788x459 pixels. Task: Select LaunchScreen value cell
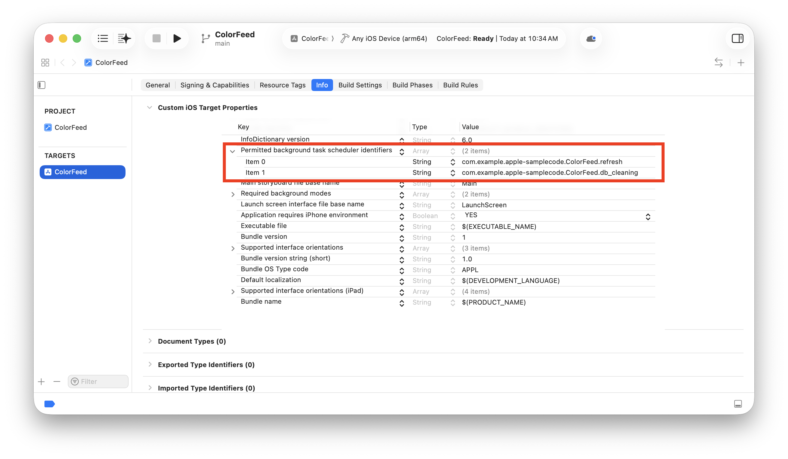click(x=484, y=205)
